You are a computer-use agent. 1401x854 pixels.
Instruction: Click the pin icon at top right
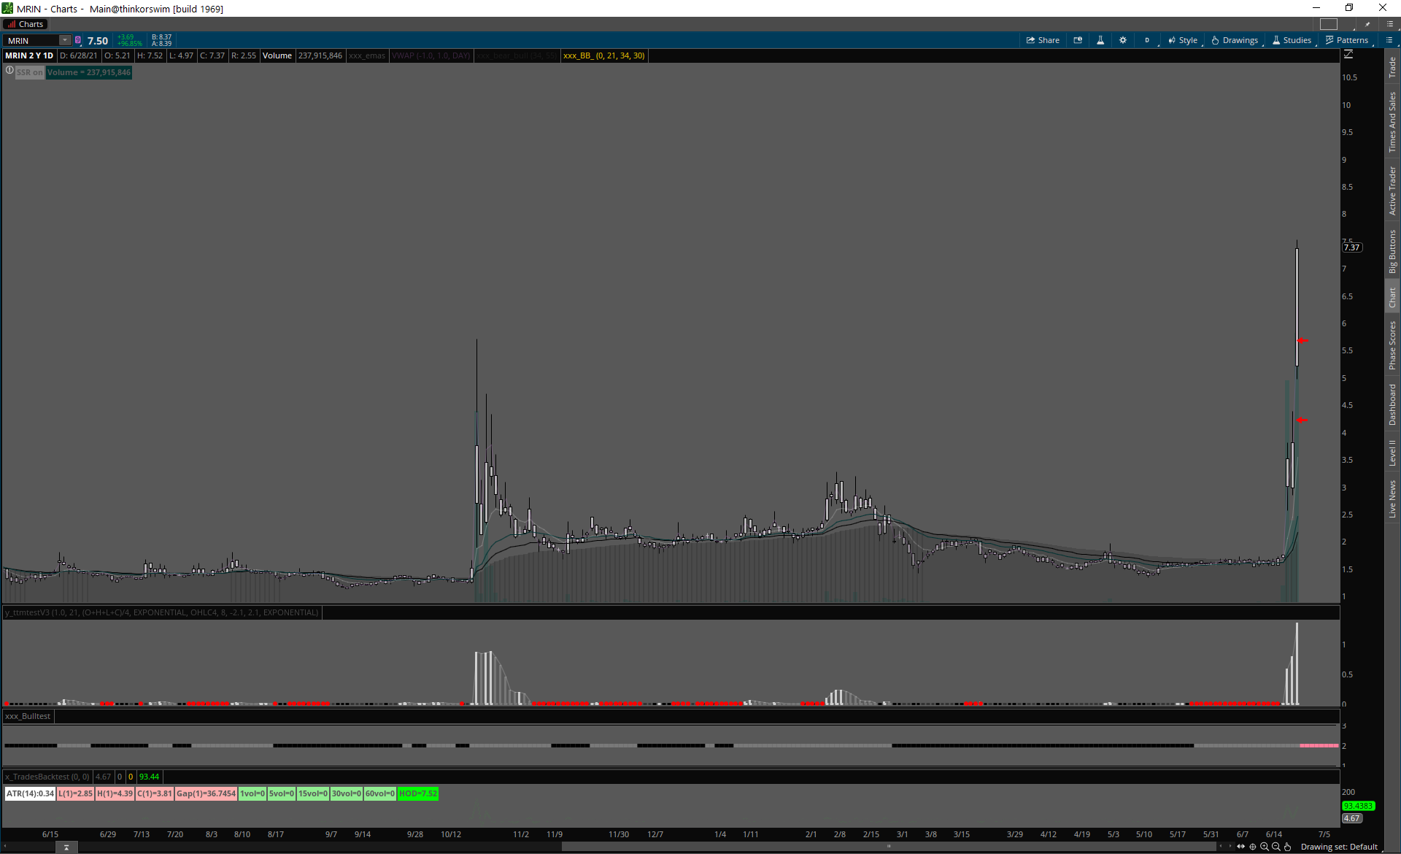1367,24
